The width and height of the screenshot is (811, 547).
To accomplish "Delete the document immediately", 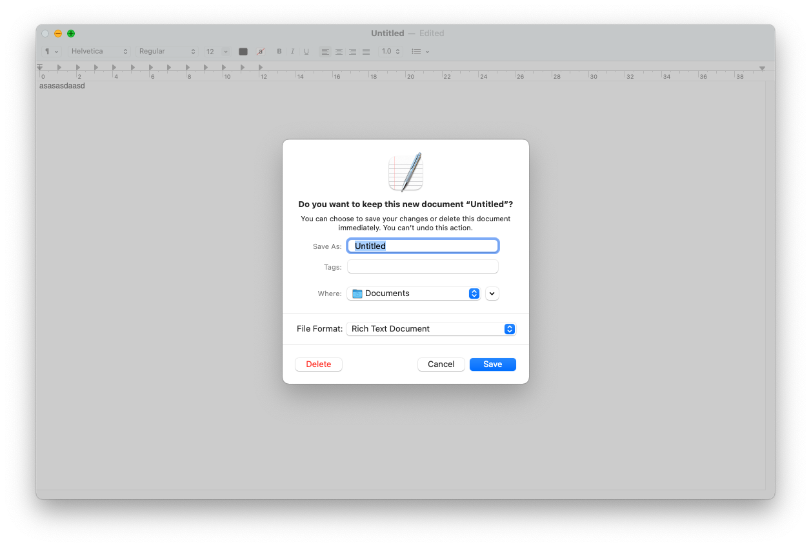I will tap(318, 364).
